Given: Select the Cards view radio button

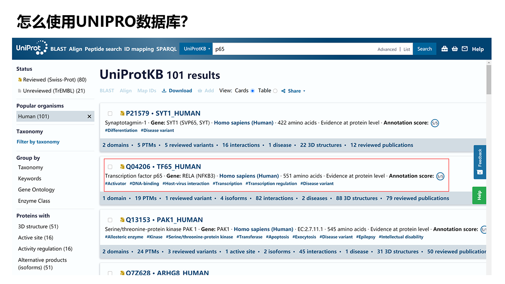Looking at the screenshot, I should tap(252, 91).
